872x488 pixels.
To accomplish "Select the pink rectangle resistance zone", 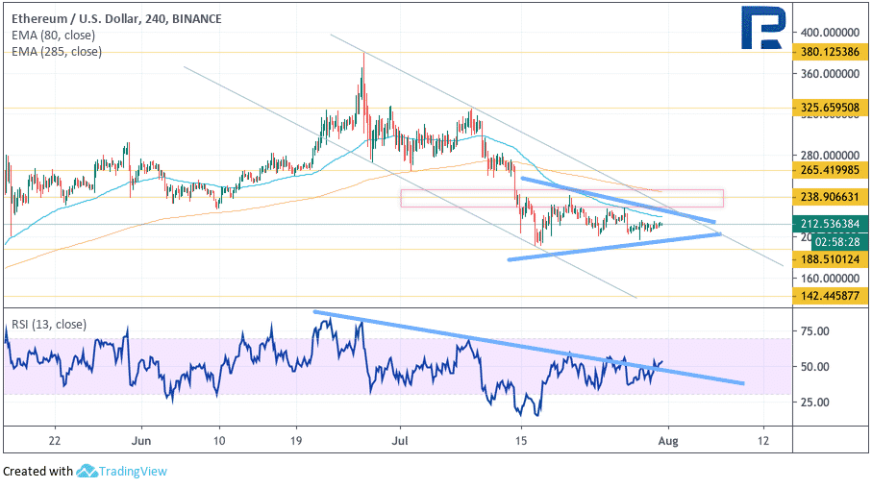I will coord(562,199).
